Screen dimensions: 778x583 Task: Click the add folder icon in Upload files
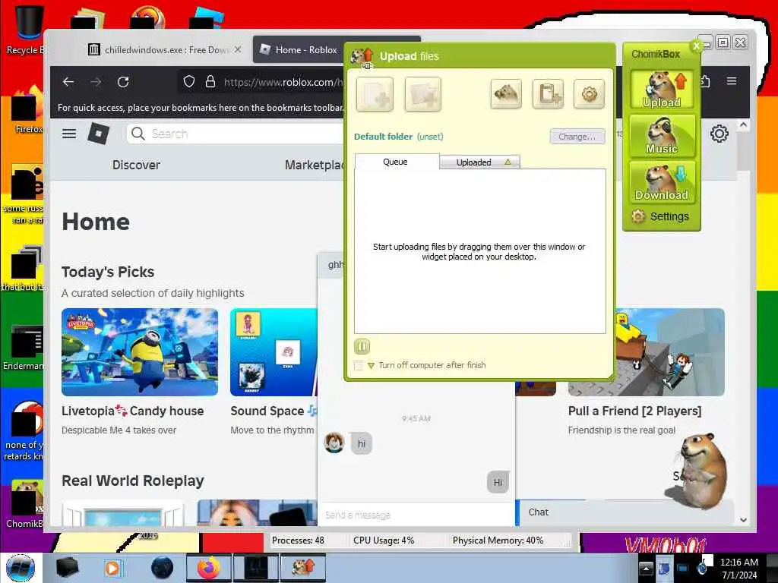(422, 93)
